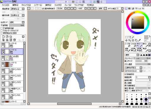Image resolution: width=151 pixels, height=109 pixels.
Task: Open the brush shape dropdown
Action: 141,68
